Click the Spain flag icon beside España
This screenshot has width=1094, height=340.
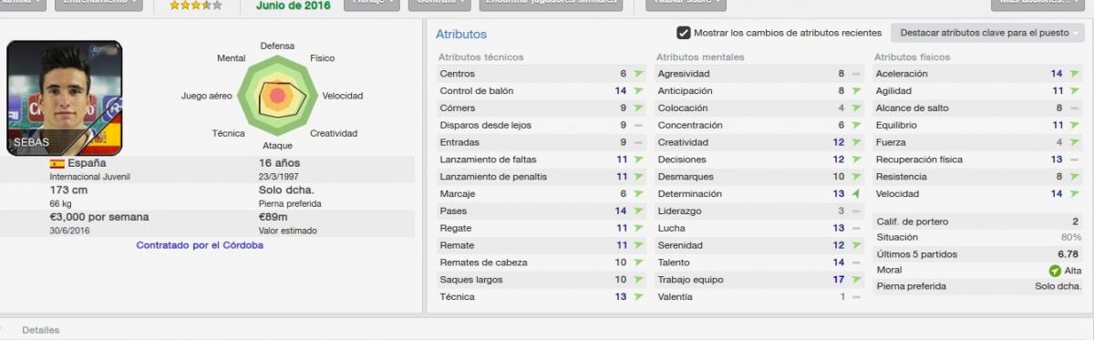[x=57, y=163]
